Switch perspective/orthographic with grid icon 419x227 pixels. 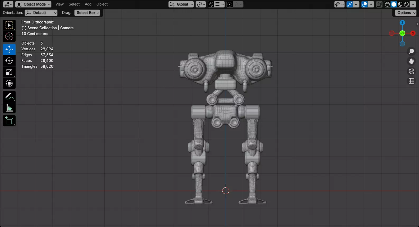(411, 81)
